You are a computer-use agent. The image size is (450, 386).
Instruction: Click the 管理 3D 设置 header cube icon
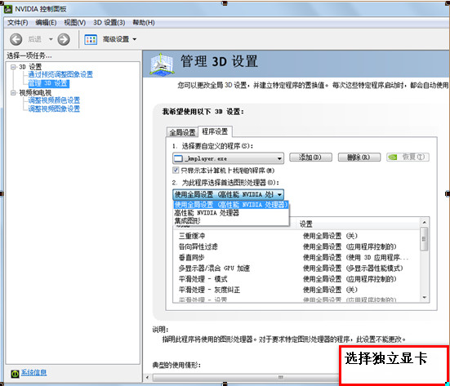click(162, 64)
